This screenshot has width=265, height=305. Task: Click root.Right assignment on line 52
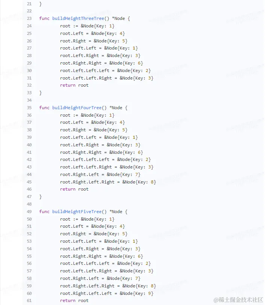(x=94, y=234)
